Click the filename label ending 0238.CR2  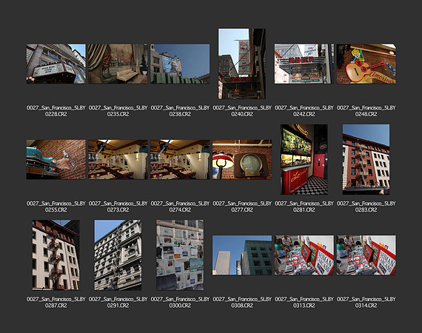pos(180,111)
